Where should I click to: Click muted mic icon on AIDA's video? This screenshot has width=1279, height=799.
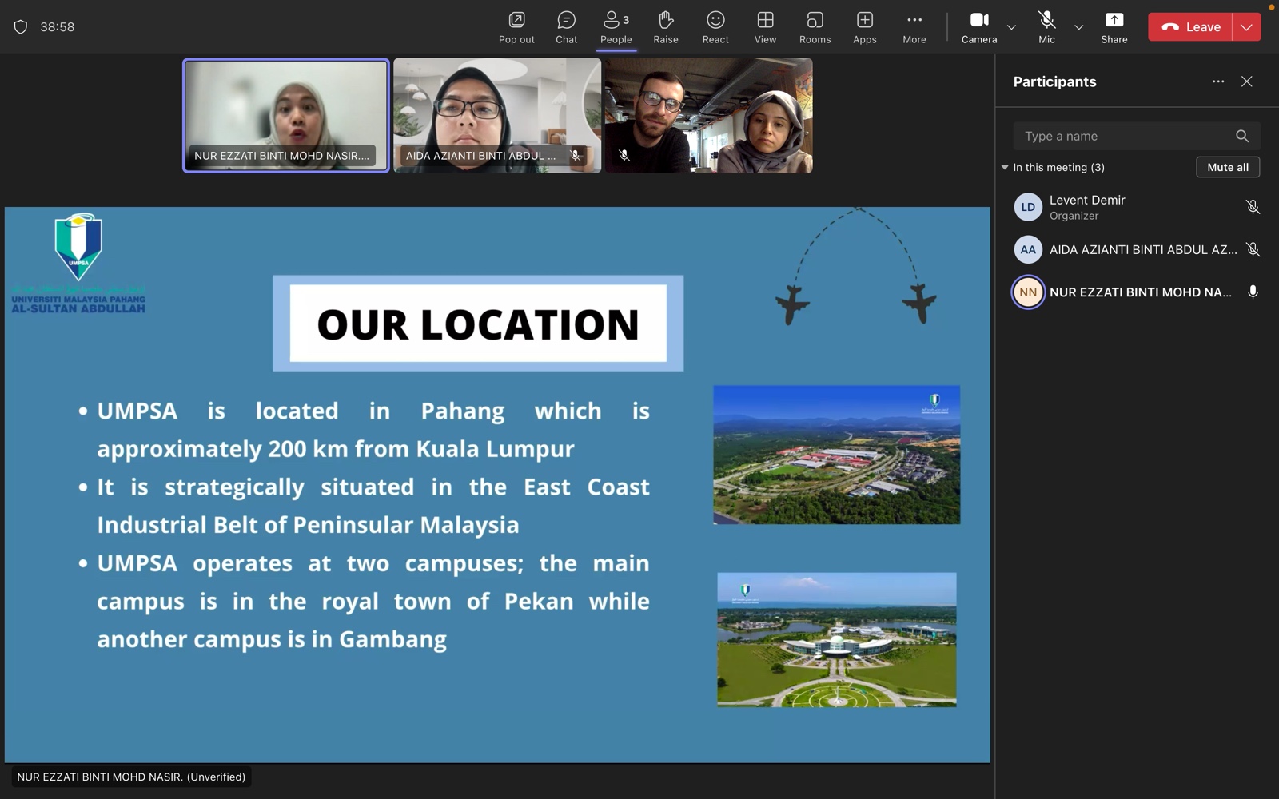coord(576,156)
